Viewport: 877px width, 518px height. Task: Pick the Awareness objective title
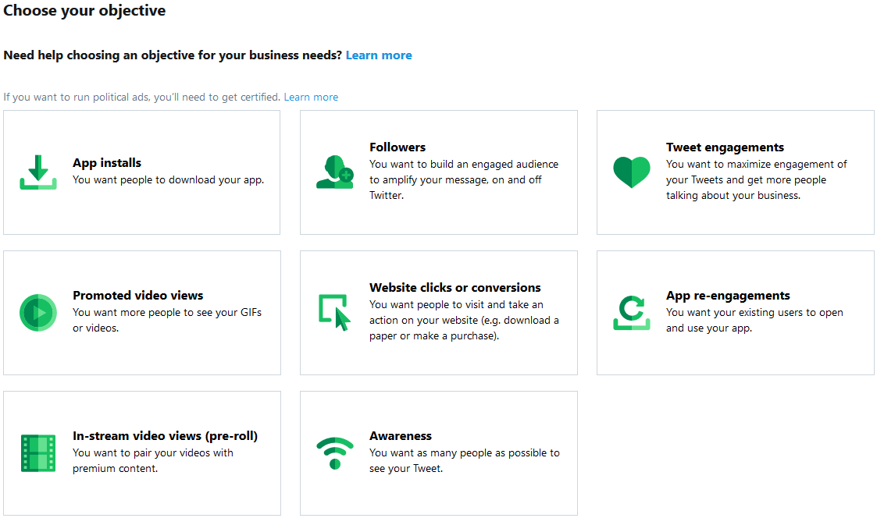tap(401, 436)
